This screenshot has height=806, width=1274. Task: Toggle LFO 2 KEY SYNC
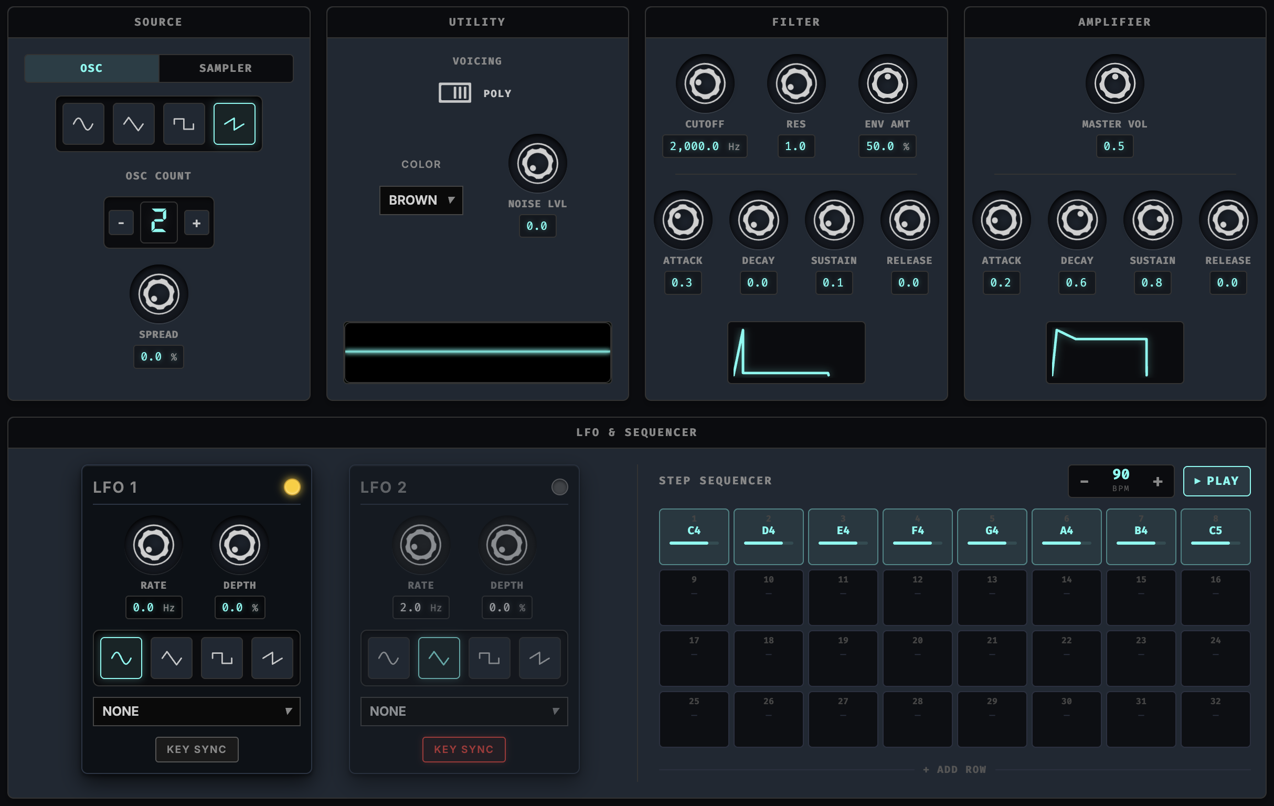coord(463,749)
